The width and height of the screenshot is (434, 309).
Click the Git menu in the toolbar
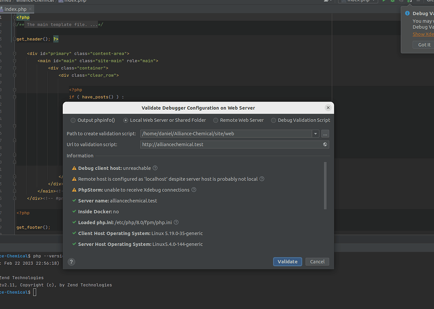[x=430, y=1]
